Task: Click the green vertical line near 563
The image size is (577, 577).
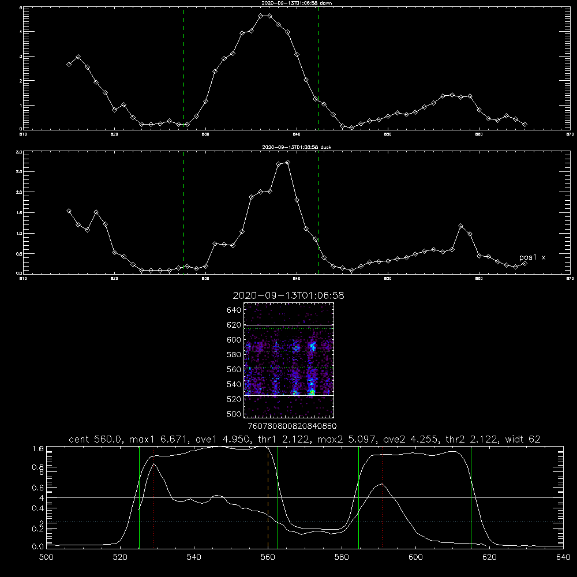Action: pos(278,497)
